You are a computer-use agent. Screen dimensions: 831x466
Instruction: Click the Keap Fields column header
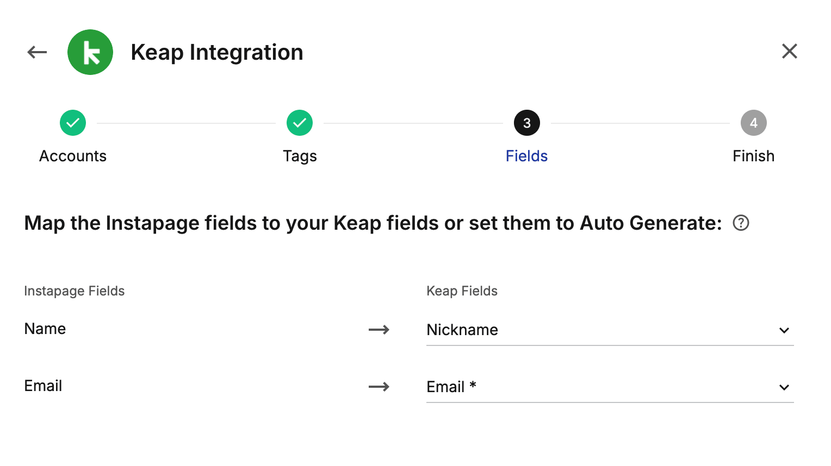point(462,291)
